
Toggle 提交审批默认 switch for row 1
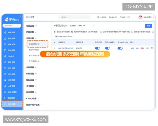coord(120,48)
